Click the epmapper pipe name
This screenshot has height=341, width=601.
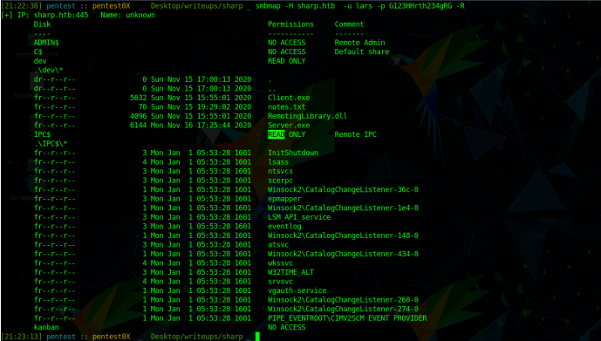tap(284, 199)
